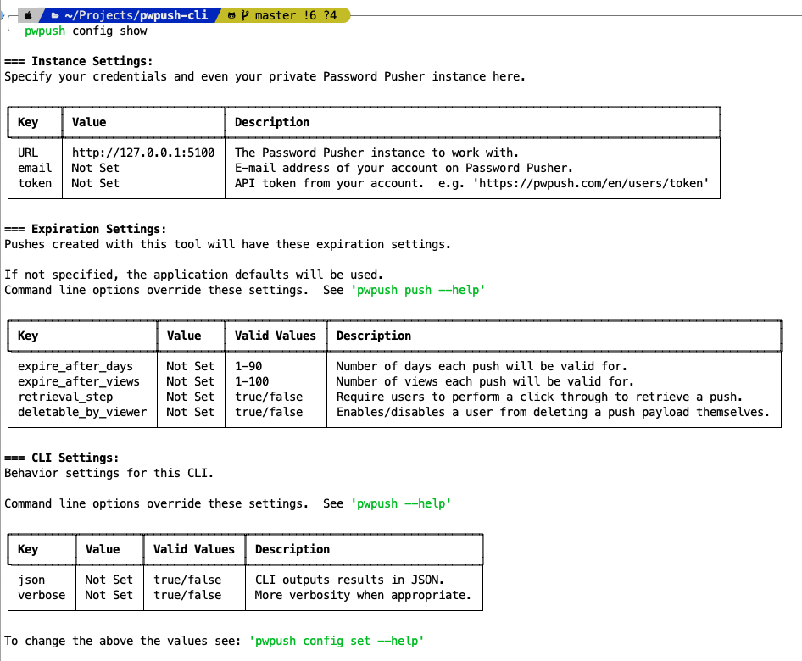
Task: Click the 1-90 valid values cell
Action: tap(248, 367)
